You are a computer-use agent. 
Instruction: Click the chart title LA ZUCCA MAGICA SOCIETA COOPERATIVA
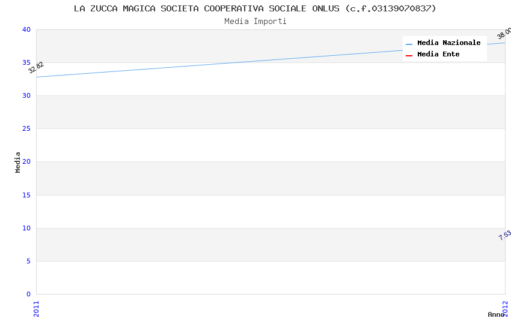click(x=255, y=9)
